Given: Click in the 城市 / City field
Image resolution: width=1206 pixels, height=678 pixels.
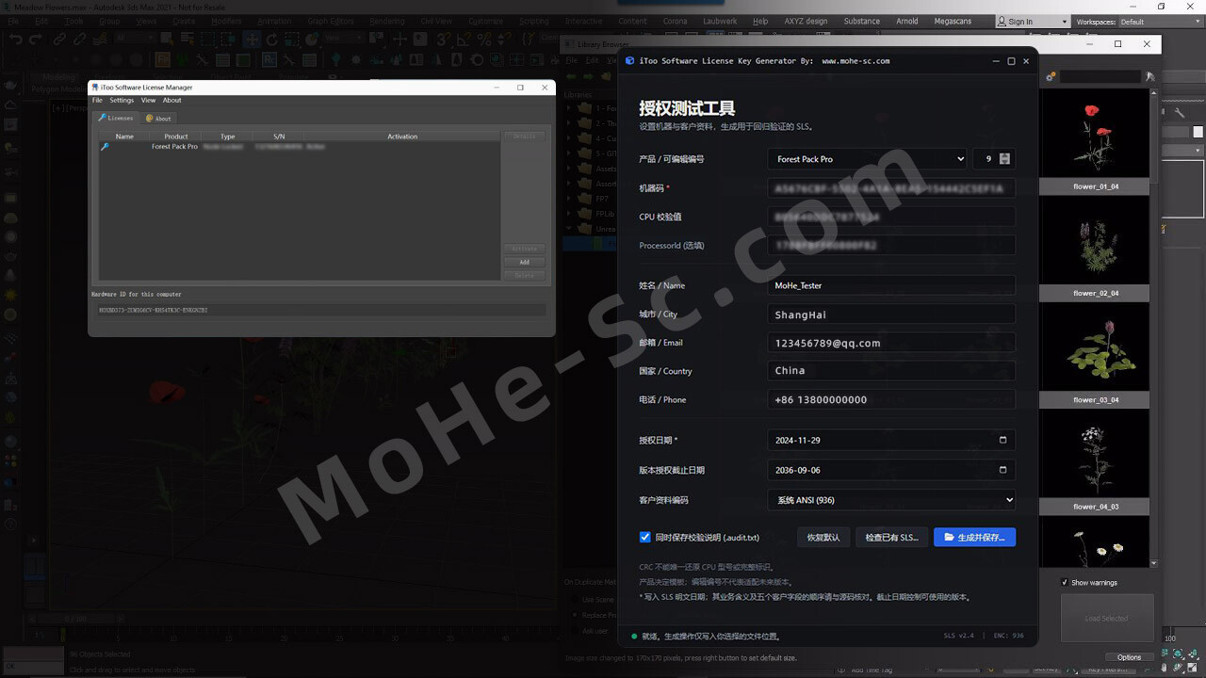Looking at the screenshot, I should [891, 315].
